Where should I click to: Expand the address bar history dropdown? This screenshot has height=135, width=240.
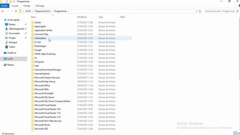(x=196, y=11)
